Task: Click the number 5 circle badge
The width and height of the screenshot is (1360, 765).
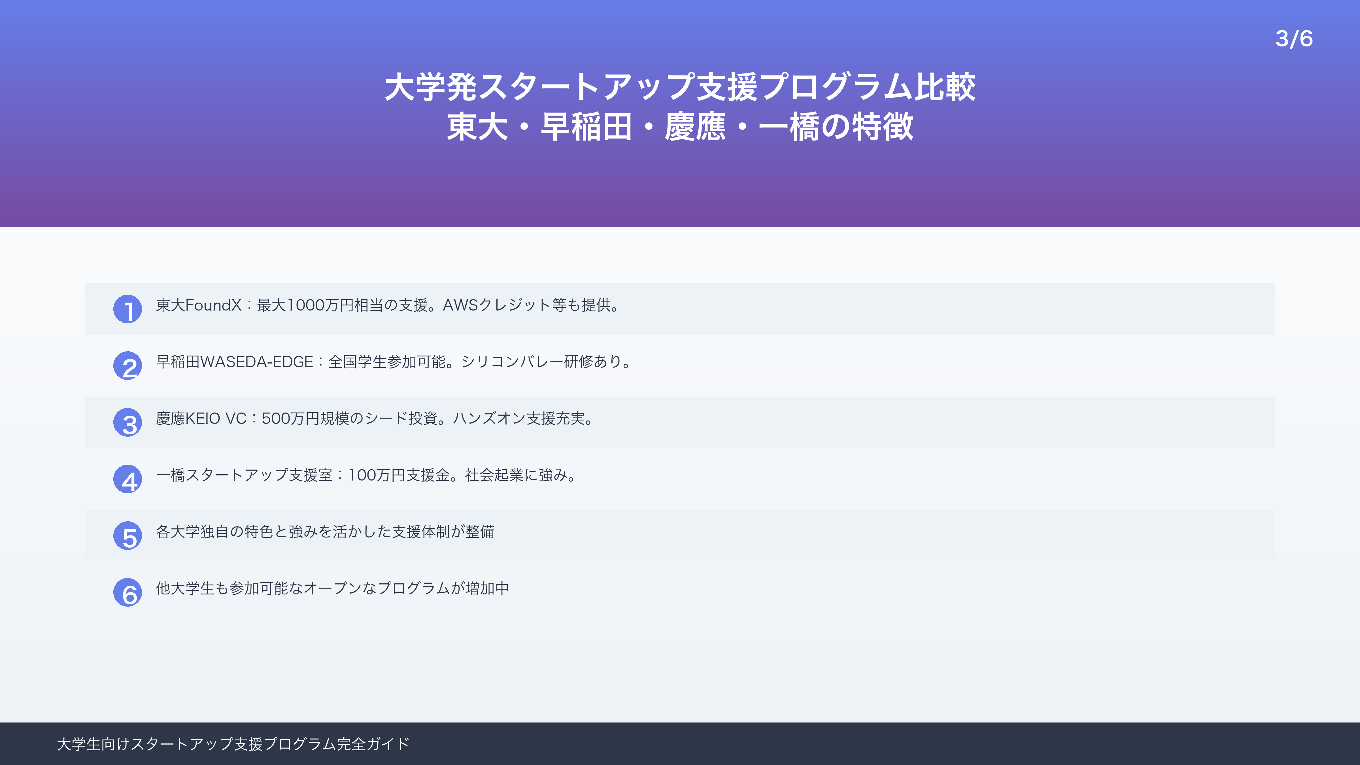Action: point(128,536)
